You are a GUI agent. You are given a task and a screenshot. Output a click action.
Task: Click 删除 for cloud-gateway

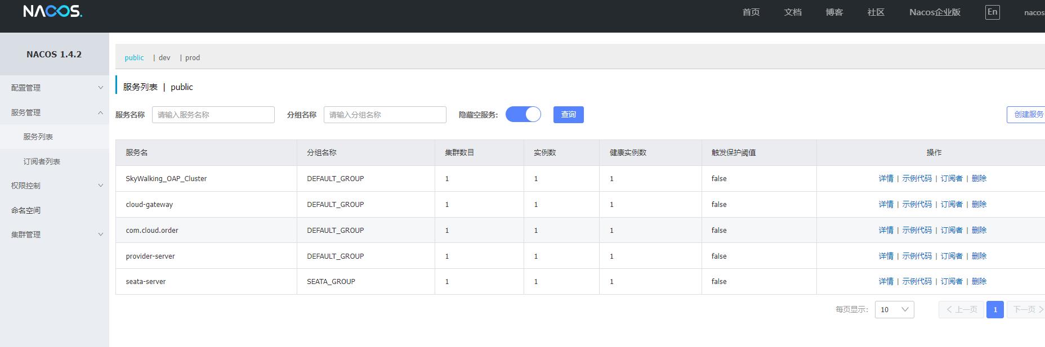click(x=979, y=204)
